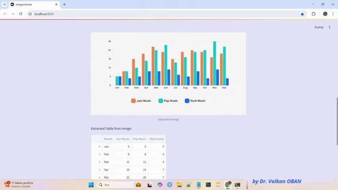Open a new browser tab

pos(64,4)
